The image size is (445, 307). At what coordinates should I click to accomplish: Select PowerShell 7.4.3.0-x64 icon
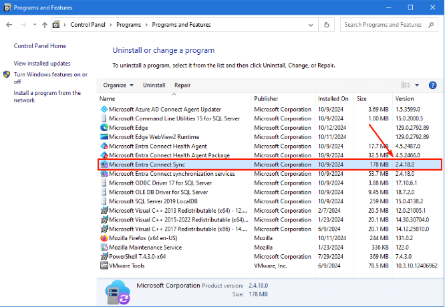104,256
